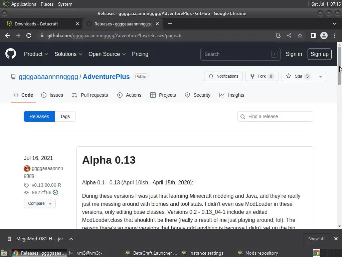Image resolution: width=342 pixels, height=257 pixels.
Task: Switch to the Downloads - Betacraft tab
Action: [x=41, y=24]
